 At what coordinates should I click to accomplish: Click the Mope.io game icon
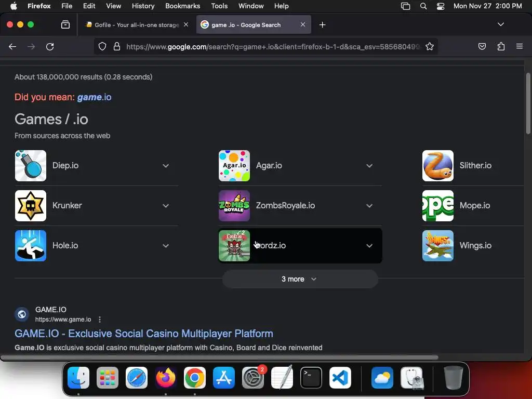pyautogui.click(x=437, y=206)
